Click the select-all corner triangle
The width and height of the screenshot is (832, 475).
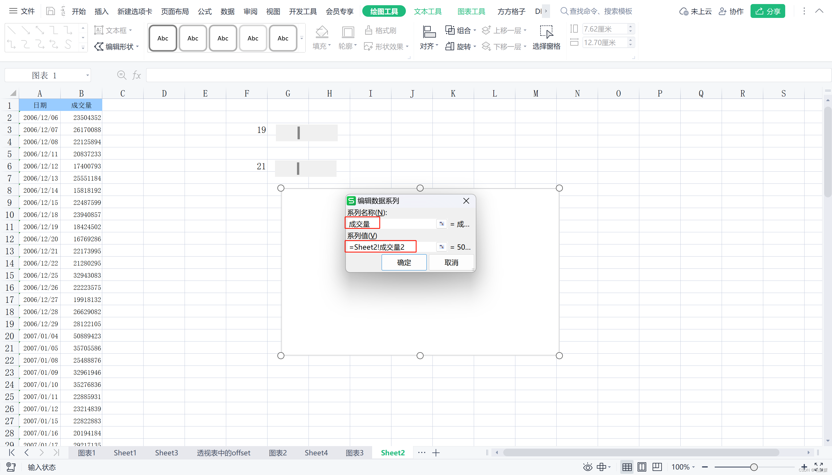12,93
